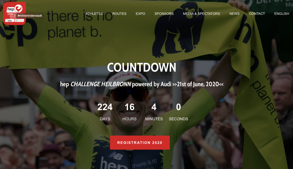
Task: Open the NEWS section
Action: click(234, 14)
